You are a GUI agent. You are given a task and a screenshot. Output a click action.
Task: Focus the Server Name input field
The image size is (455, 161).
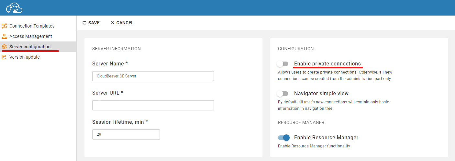tap(153, 76)
